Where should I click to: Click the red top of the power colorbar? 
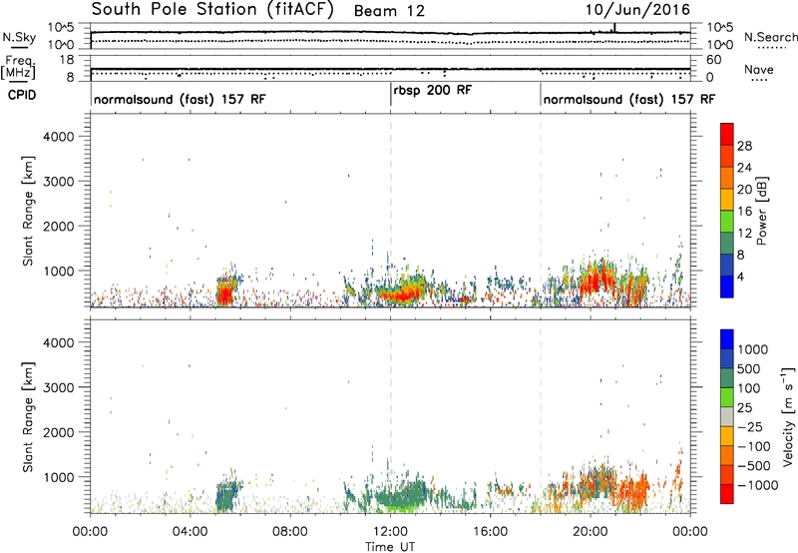tap(727, 134)
